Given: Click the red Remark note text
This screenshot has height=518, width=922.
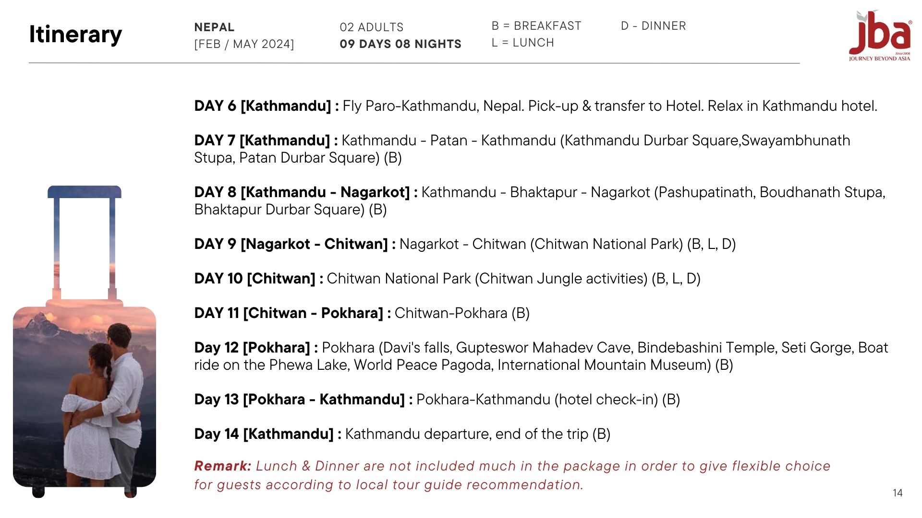Looking at the screenshot, I should pyautogui.click(x=512, y=475).
